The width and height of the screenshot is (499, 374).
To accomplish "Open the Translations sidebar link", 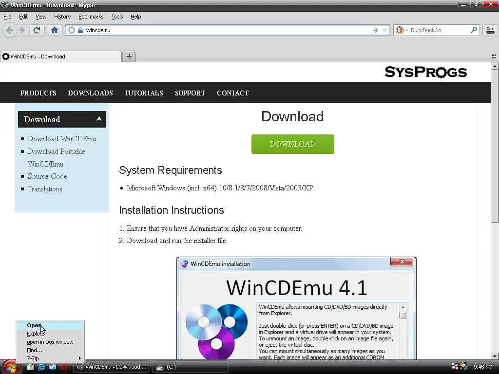I will point(45,189).
